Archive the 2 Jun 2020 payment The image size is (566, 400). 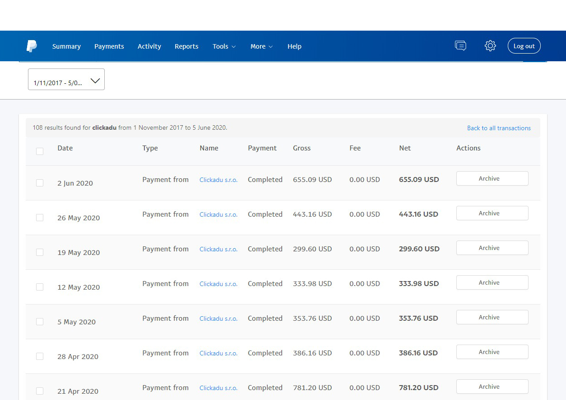[492, 178]
